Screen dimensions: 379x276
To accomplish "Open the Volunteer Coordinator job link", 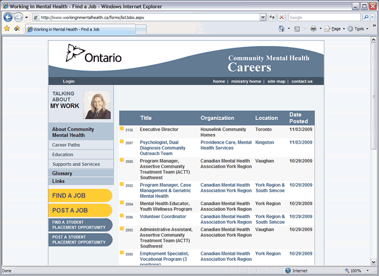I will click(x=163, y=216).
